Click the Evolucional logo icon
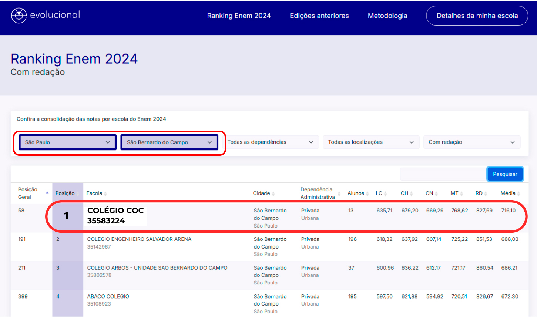The height and width of the screenshot is (330, 537). (x=19, y=16)
